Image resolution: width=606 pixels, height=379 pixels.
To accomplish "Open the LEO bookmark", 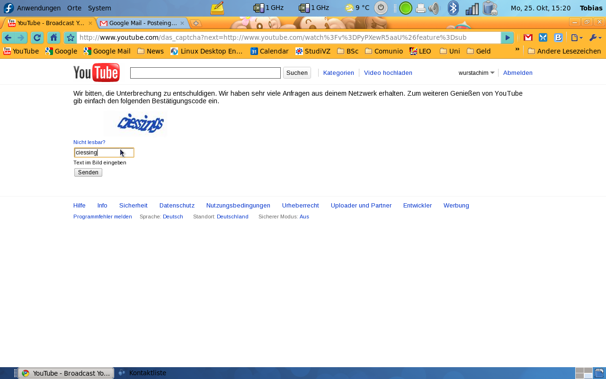I will 420,51.
